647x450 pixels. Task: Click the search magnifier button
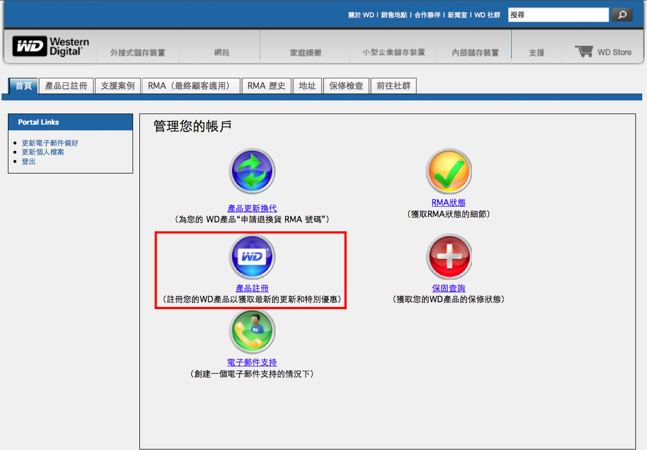point(622,15)
